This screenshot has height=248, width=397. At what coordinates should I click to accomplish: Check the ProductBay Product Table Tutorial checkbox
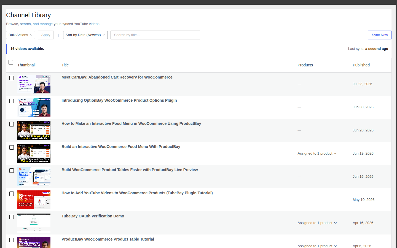12,240
